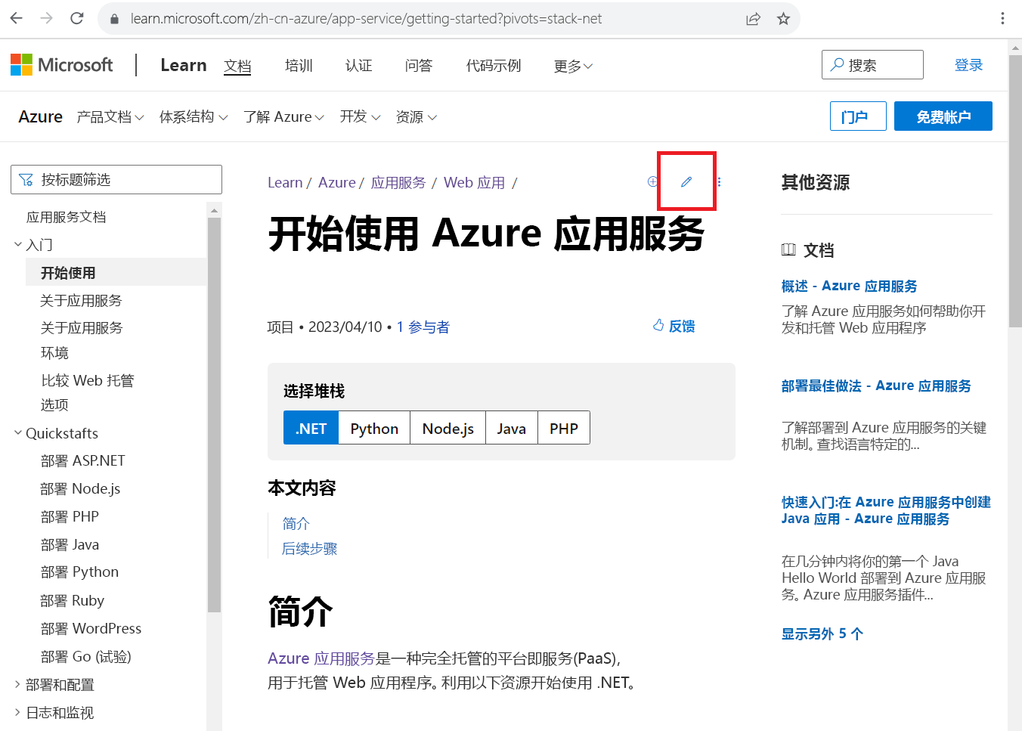Open the 问答 menu item
1022x731 pixels.
pos(419,66)
